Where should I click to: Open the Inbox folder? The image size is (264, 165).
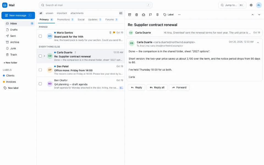20,23
